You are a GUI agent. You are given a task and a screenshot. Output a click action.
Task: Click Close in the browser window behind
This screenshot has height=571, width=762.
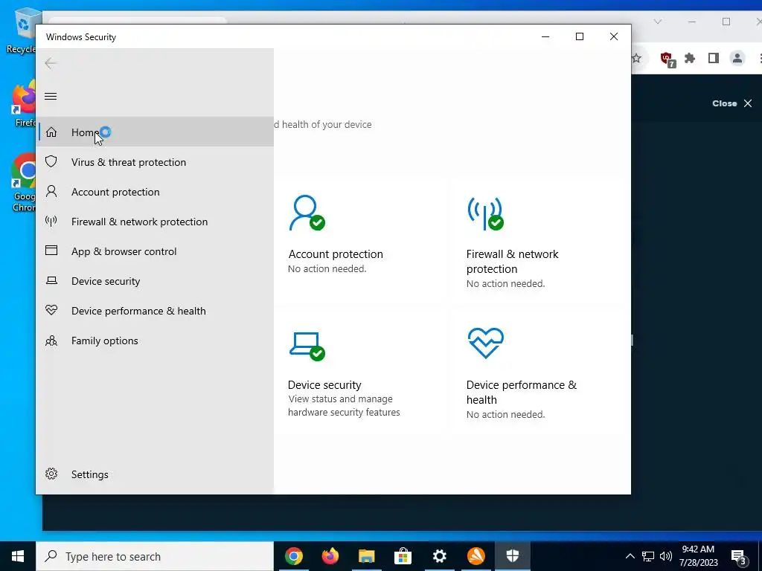click(732, 103)
